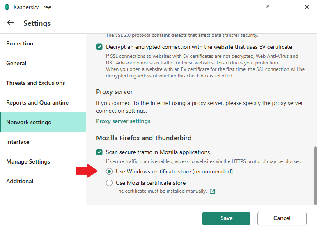Open Proxy server settings link
Image resolution: width=317 pixels, height=232 pixels.
point(123,121)
